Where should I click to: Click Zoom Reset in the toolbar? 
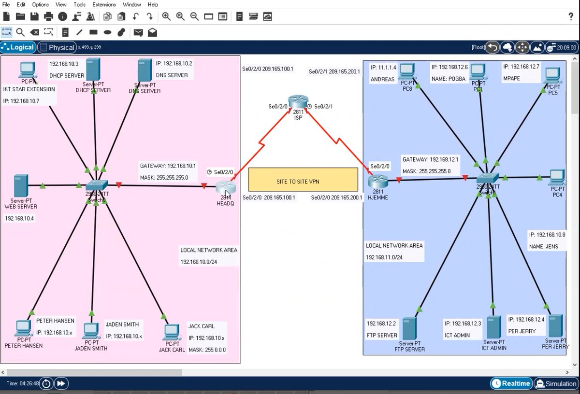point(180,16)
